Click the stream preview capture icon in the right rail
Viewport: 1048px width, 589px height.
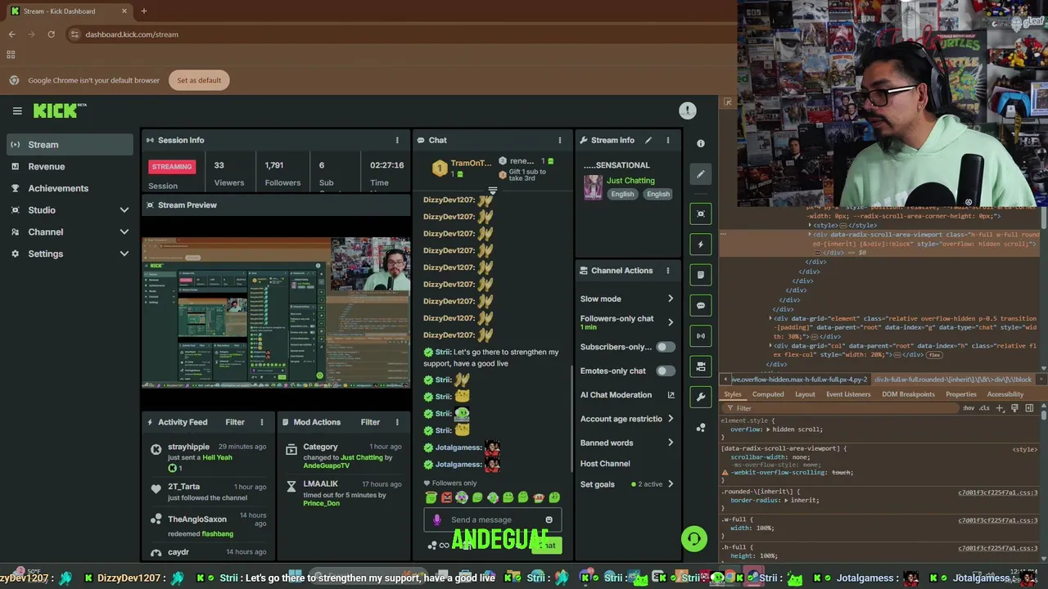[x=701, y=214]
